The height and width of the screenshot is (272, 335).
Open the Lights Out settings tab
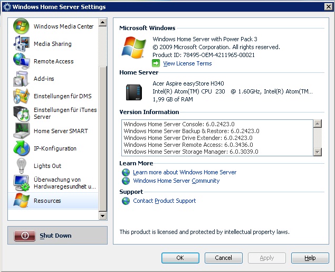click(x=53, y=166)
